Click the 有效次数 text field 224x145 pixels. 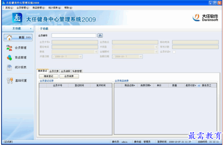195,47
